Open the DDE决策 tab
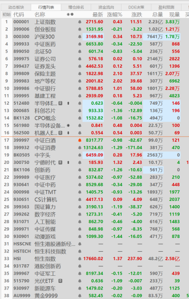 pyautogui.click(x=136, y=8)
